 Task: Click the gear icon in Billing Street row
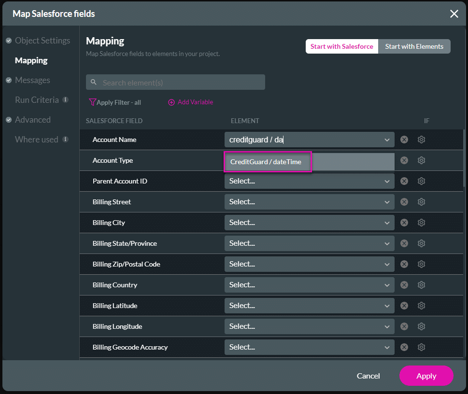coord(421,202)
